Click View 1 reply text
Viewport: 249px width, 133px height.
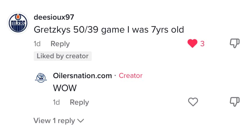click(54, 121)
